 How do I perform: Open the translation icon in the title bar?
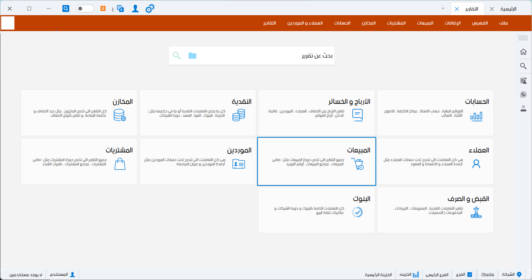click(x=120, y=8)
